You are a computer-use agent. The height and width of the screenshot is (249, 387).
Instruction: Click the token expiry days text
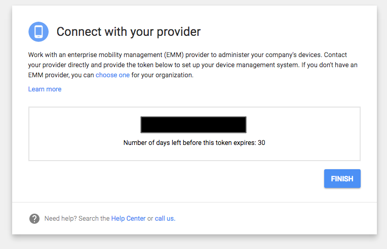click(x=194, y=143)
